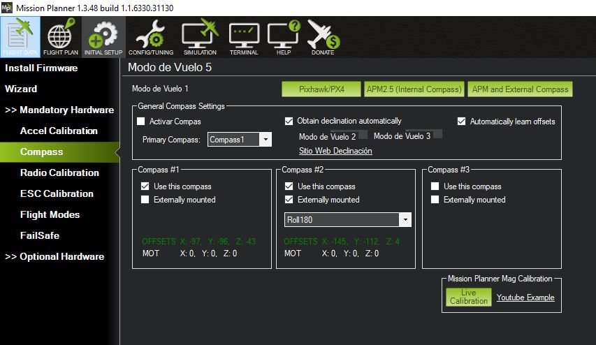Enable the Activar Compas checkbox
Screen dimensions: 596x345
click(141, 122)
